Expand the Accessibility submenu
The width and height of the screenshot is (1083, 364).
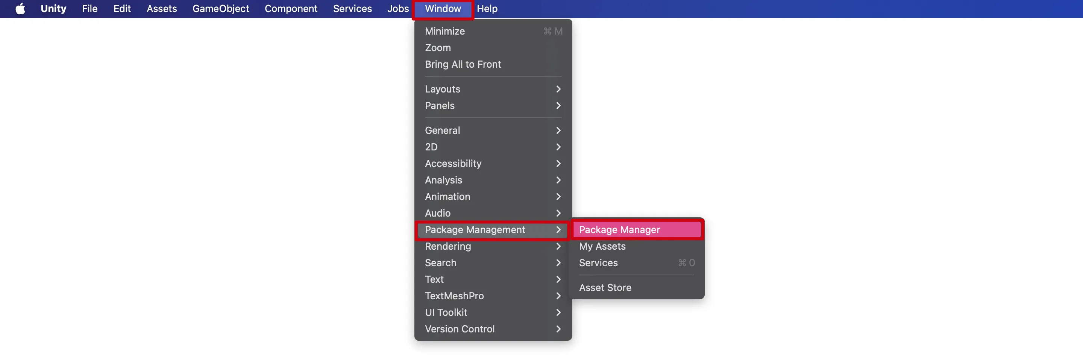[493, 164]
